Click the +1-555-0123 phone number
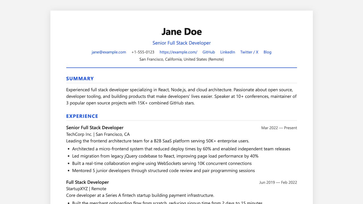The width and height of the screenshot is (363, 204). click(x=143, y=52)
